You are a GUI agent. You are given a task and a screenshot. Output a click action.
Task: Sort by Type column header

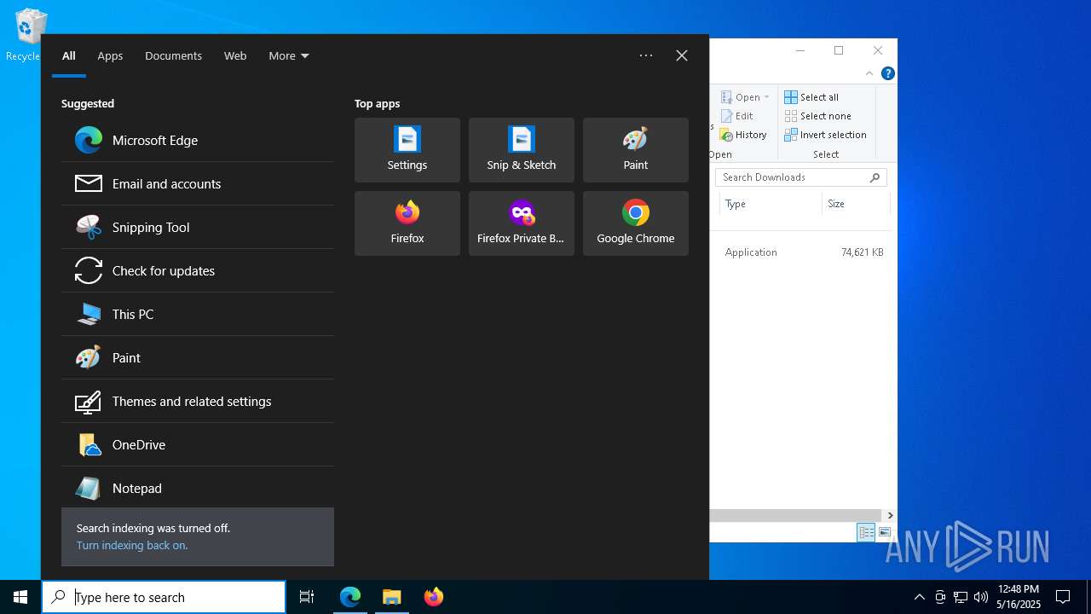[771, 204]
